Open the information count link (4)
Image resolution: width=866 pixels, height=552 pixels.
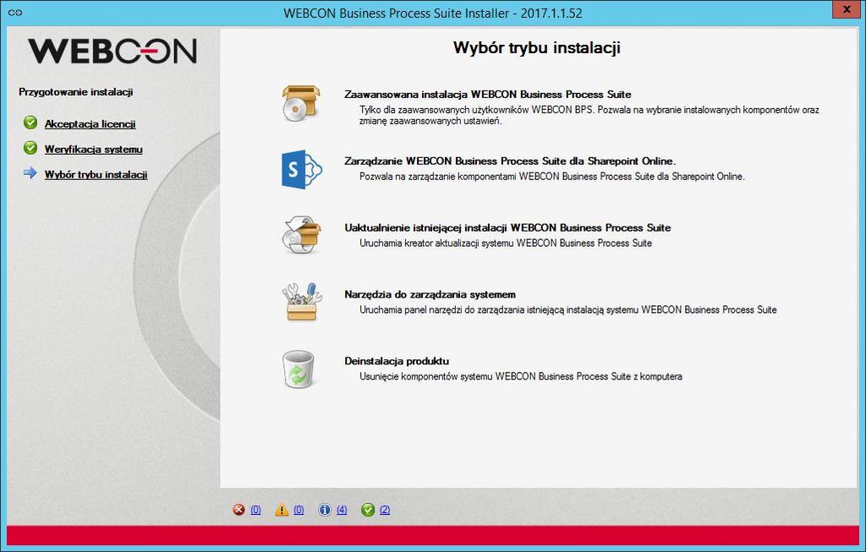click(x=342, y=510)
